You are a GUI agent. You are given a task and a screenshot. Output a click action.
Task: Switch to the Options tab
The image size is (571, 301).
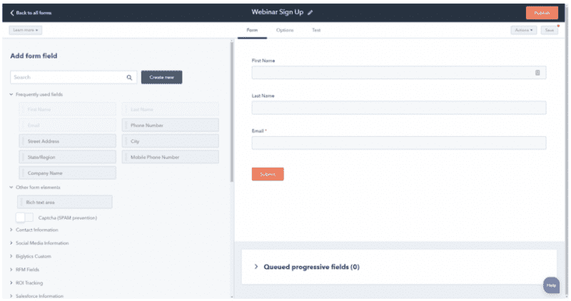(285, 30)
